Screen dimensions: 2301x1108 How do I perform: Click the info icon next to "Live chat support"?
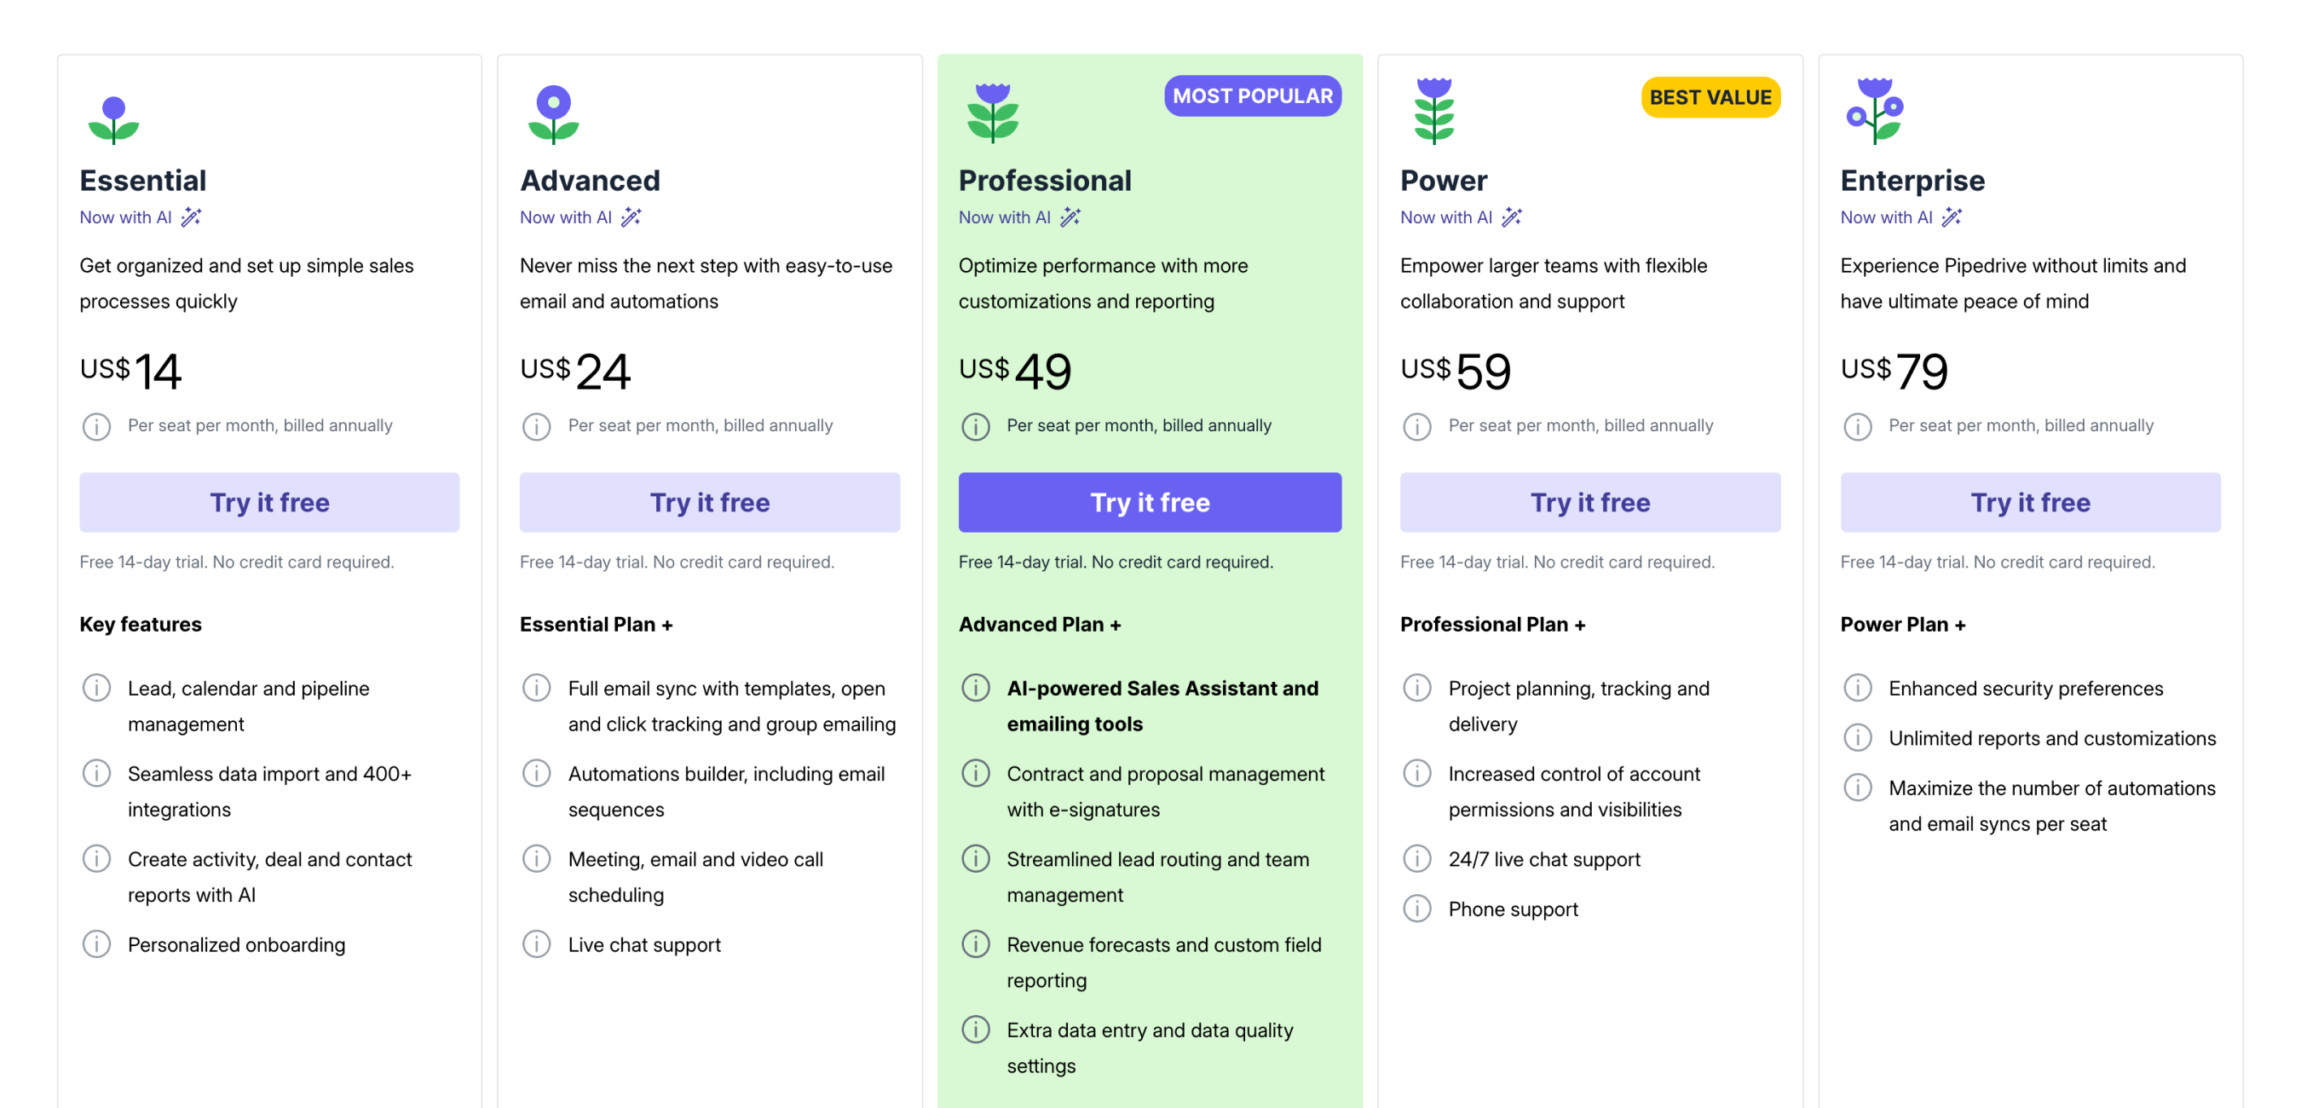click(536, 944)
